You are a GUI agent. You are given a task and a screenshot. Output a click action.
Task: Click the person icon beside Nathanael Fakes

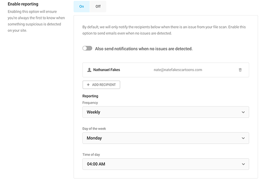click(x=89, y=70)
